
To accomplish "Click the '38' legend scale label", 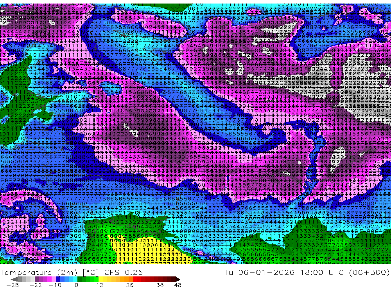I will pyautogui.click(x=160, y=285).
